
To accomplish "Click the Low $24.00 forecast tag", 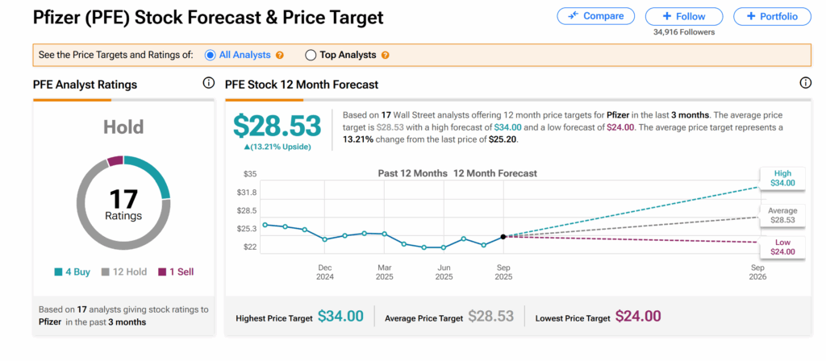I will [782, 247].
